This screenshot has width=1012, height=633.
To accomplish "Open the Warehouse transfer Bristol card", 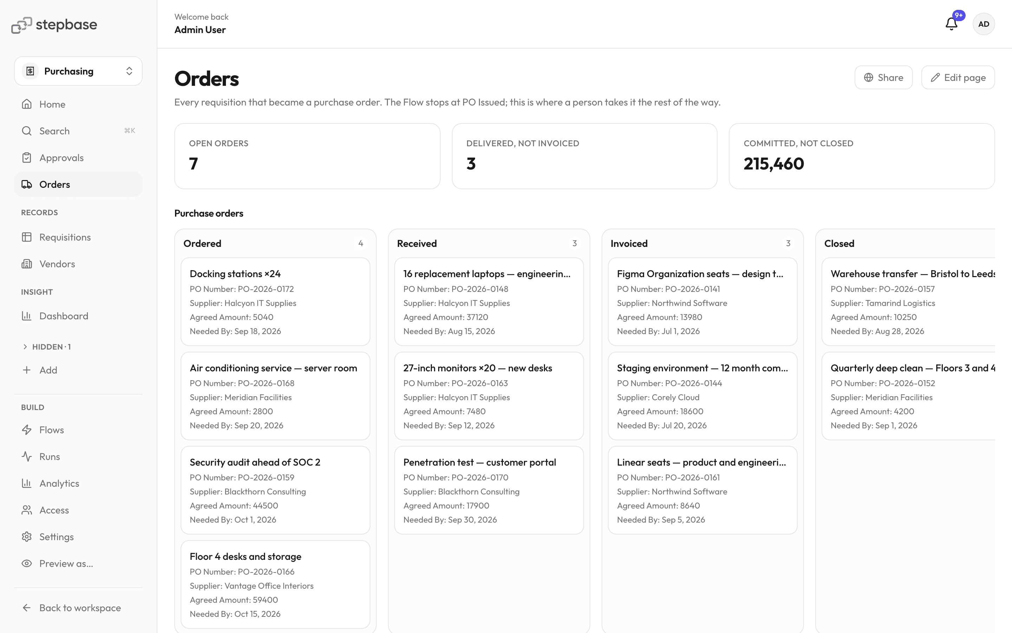I will (x=909, y=301).
